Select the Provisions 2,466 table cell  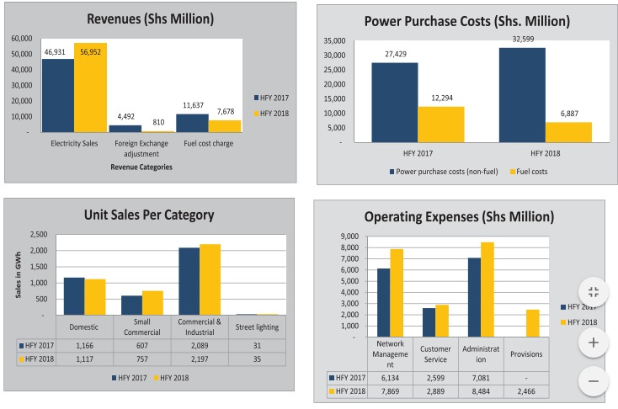pos(526,392)
